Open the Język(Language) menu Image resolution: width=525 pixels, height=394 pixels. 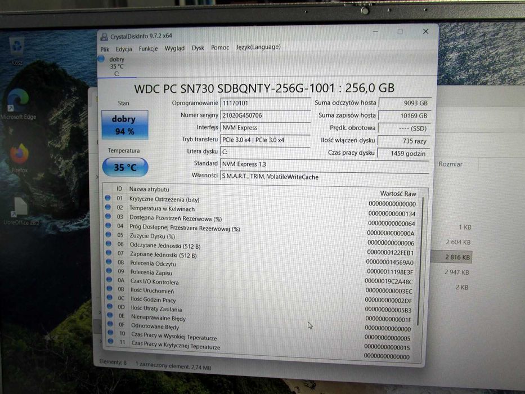[x=258, y=47]
